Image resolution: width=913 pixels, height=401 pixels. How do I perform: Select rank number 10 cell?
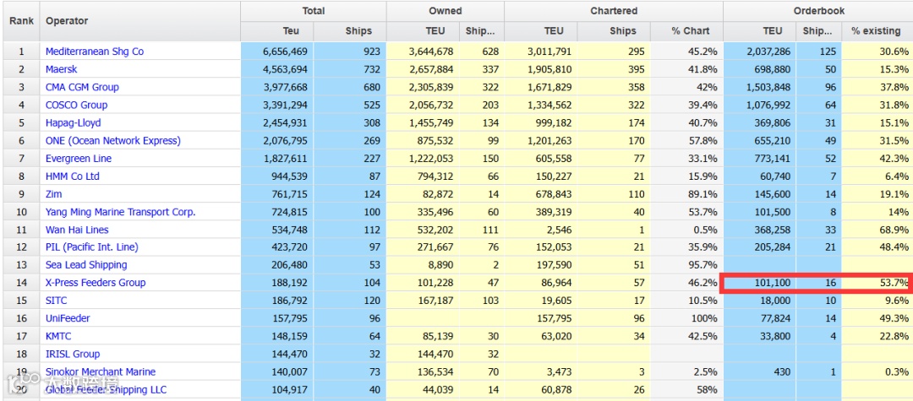(x=21, y=212)
